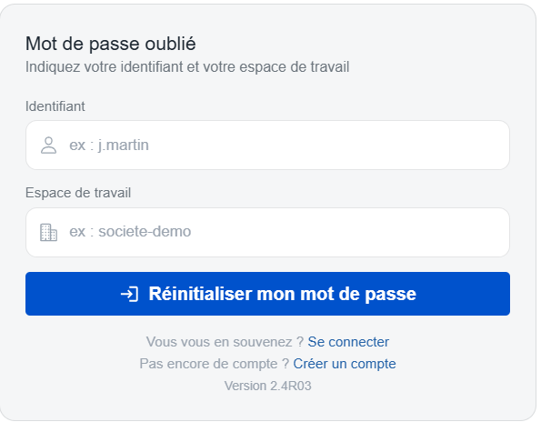Click placeholder text ex : j.martin

click(109, 145)
